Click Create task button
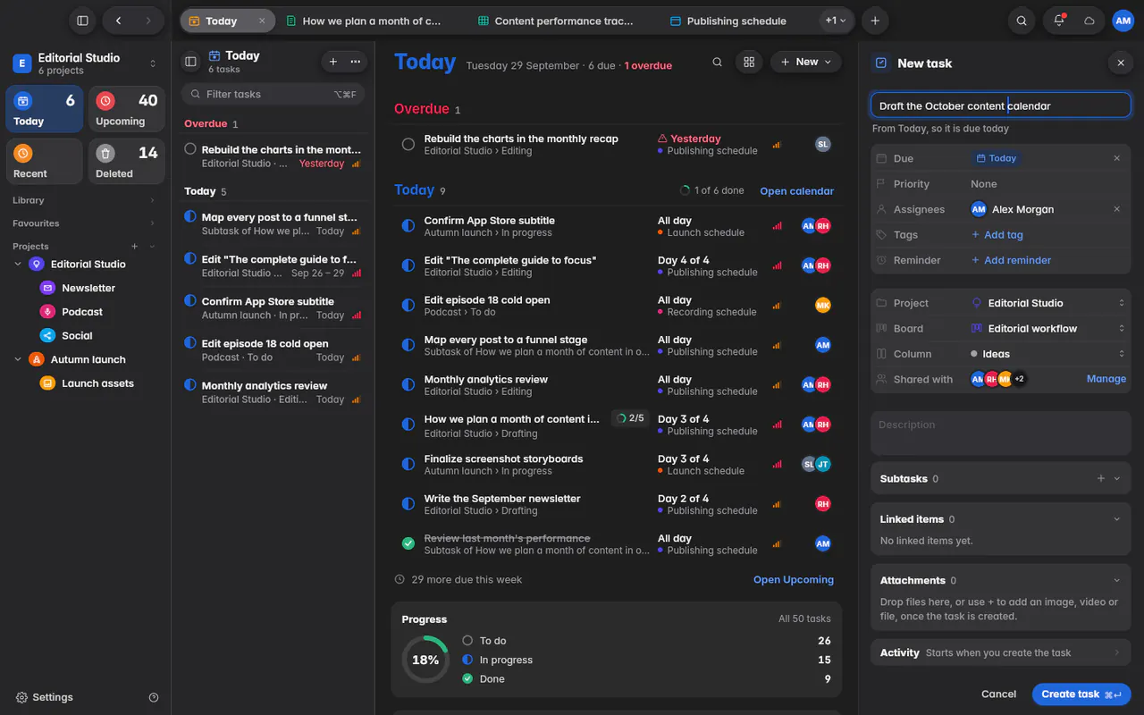The width and height of the screenshot is (1144, 715). pos(1081,694)
